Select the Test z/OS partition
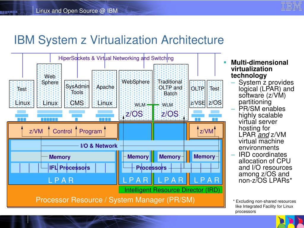The image size is (304, 228). pos(214,94)
